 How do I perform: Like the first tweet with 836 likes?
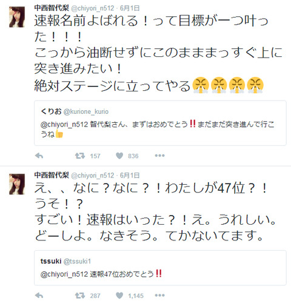[119, 156]
